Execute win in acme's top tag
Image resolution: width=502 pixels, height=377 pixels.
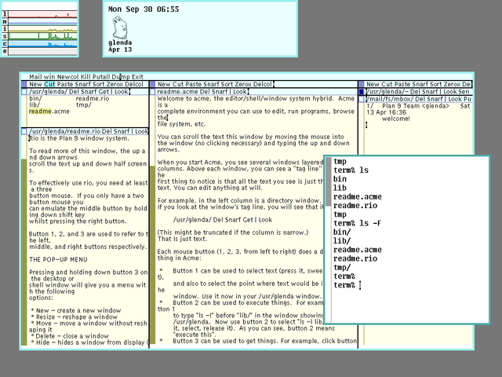click(x=49, y=77)
